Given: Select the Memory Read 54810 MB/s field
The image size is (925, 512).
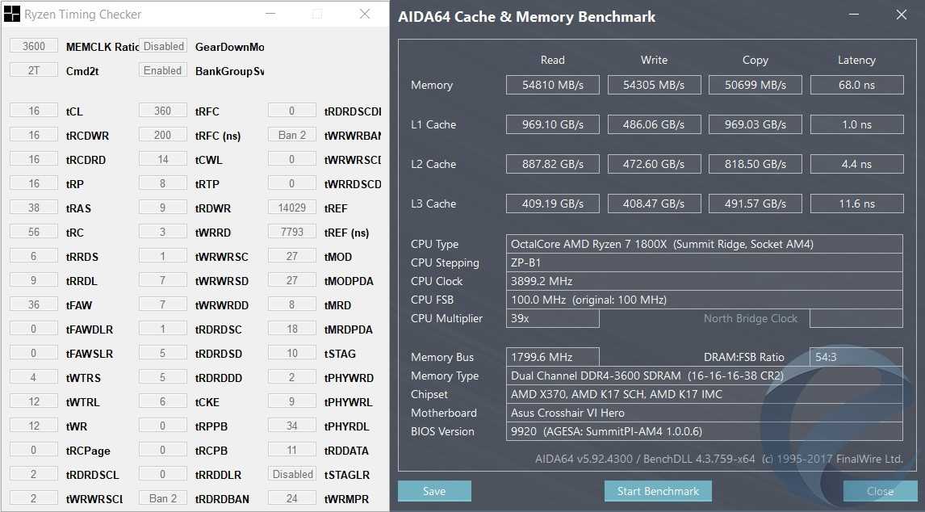Looking at the screenshot, I should 553,85.
